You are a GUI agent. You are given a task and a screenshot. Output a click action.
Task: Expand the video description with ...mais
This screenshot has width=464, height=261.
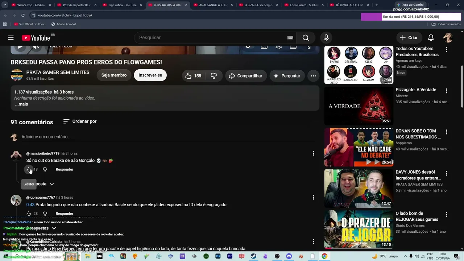pos(21,104)
